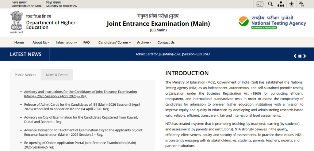Open the site search magnifier icon

(270, 4)
